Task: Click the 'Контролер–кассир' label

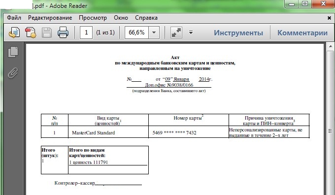Action: tap(74, 183)
